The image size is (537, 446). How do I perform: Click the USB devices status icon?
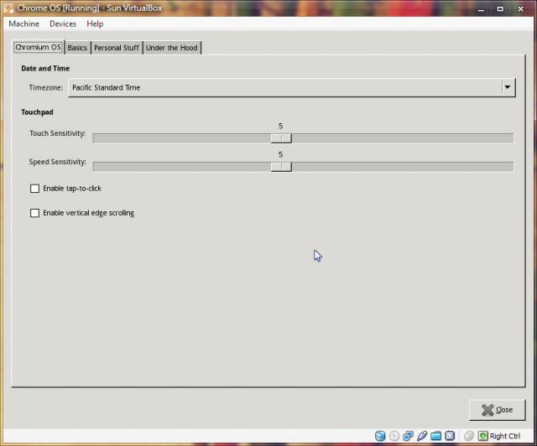click(x=422, y=436)
